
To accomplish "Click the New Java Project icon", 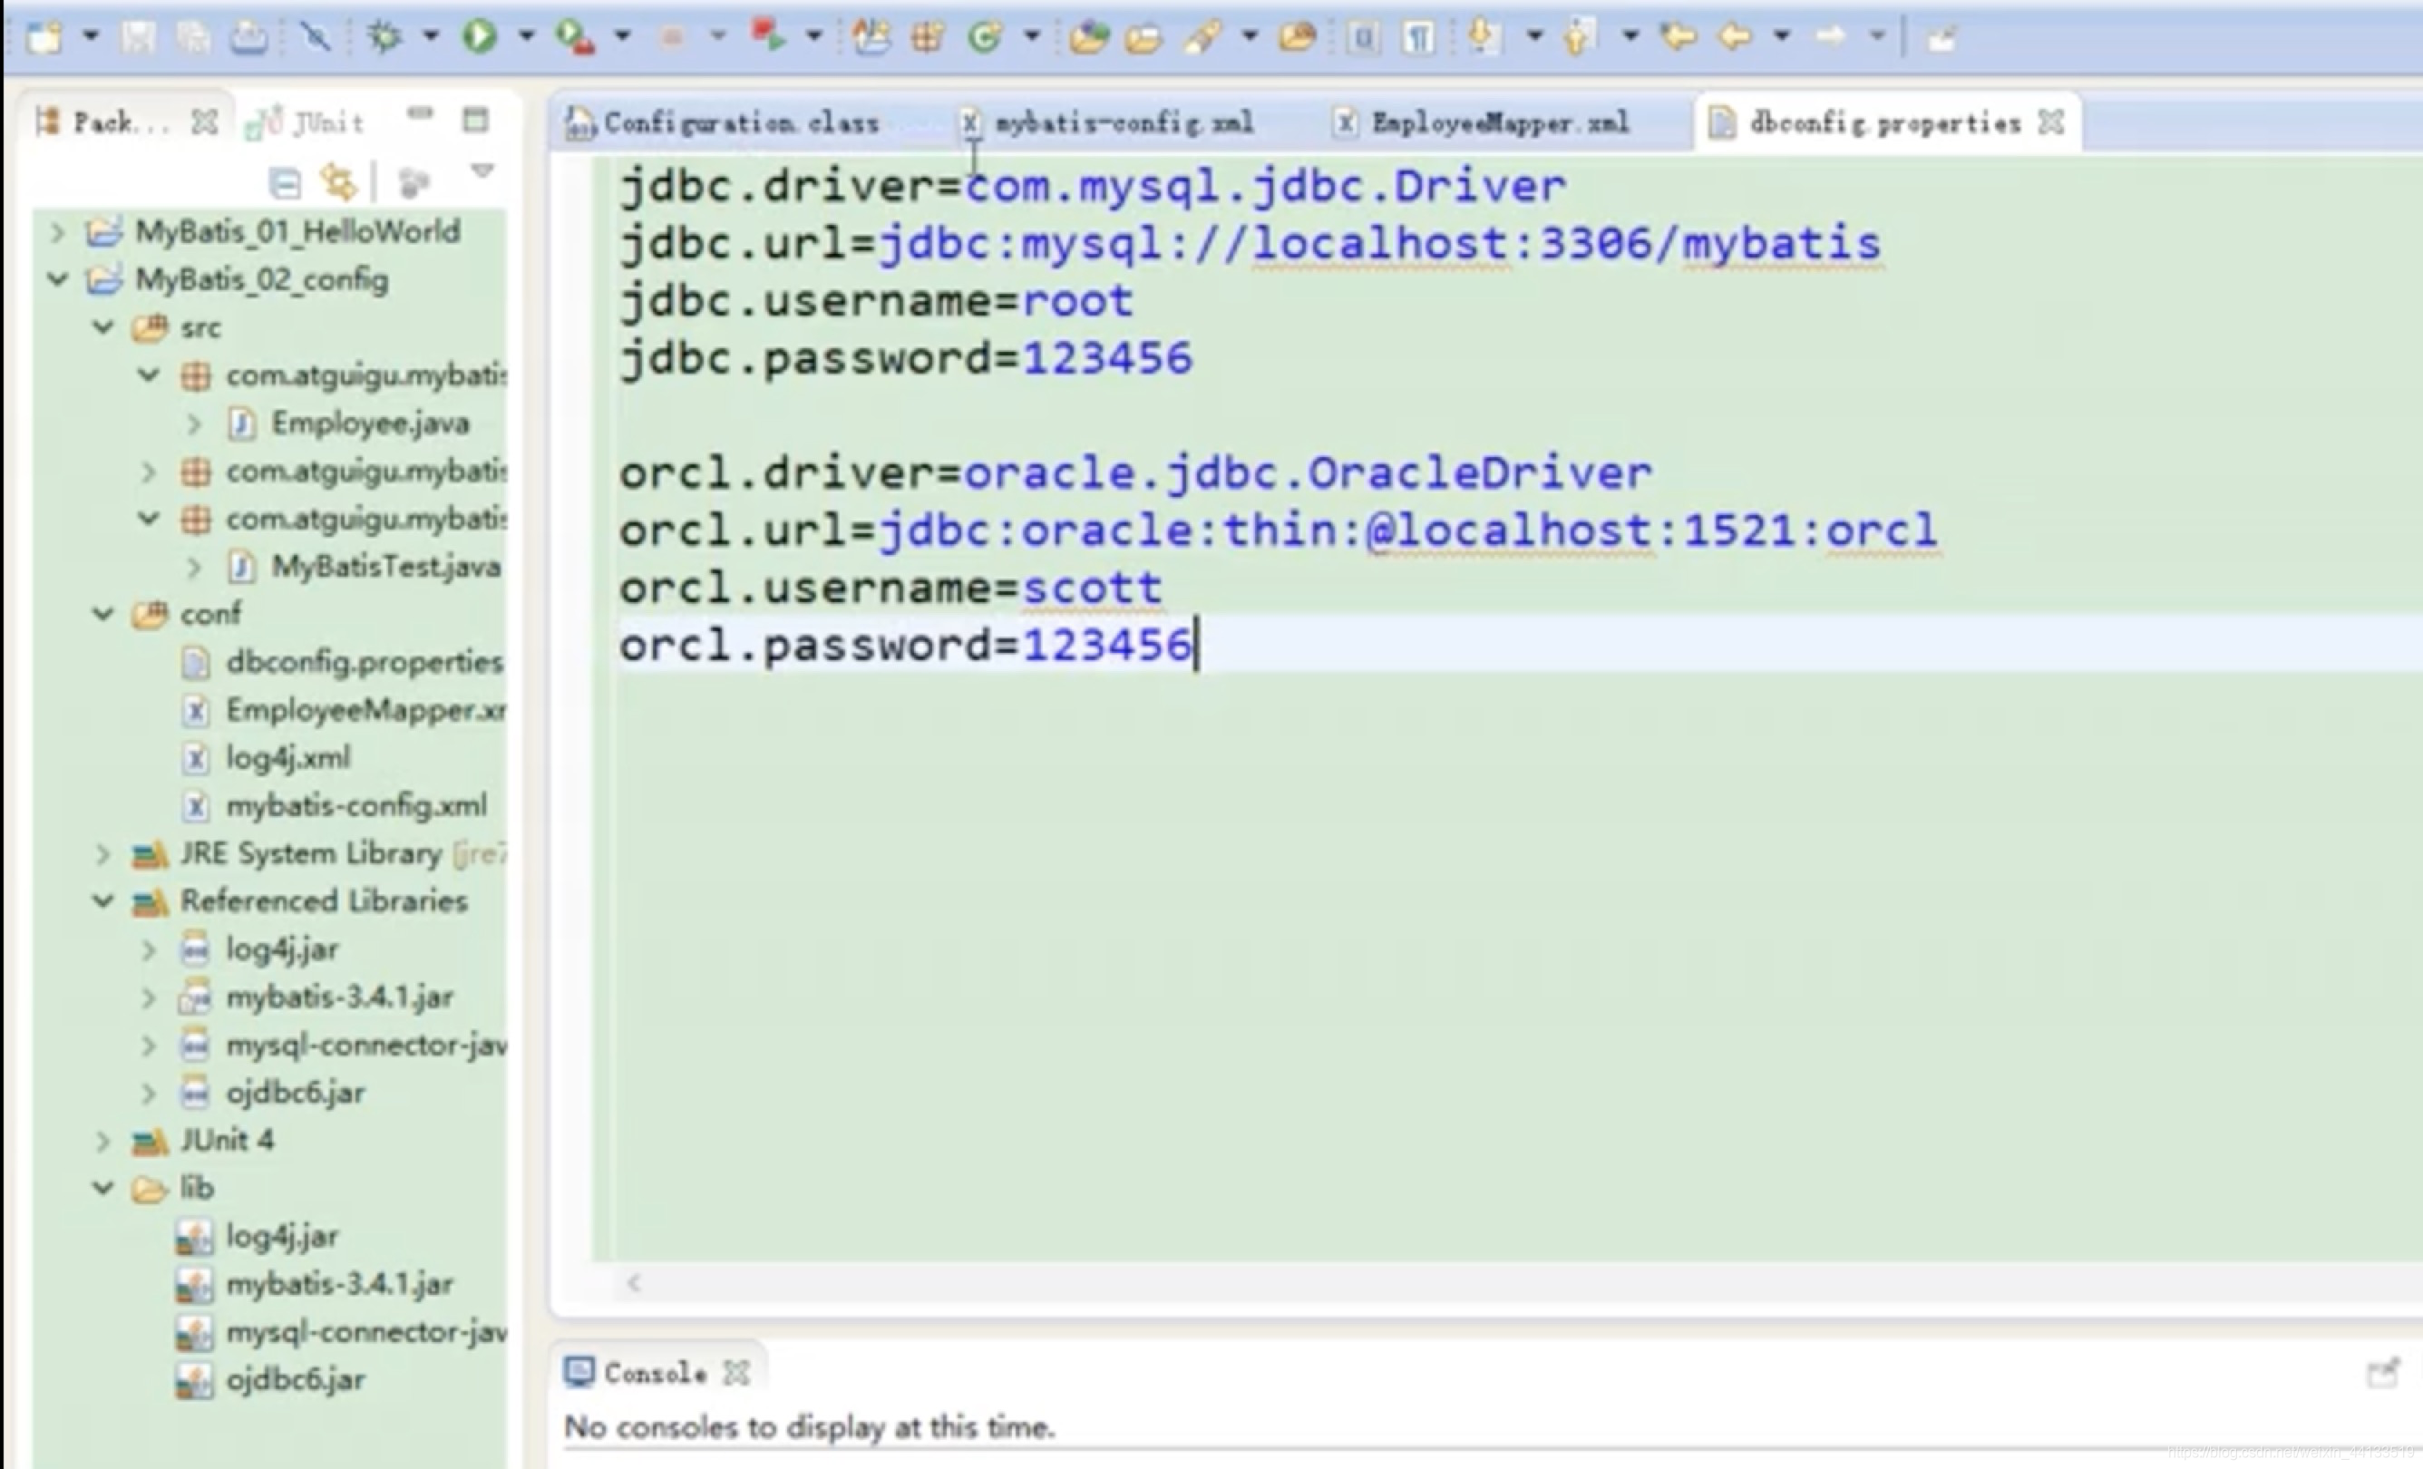I will (871, 37).
